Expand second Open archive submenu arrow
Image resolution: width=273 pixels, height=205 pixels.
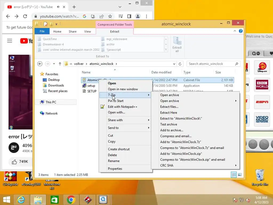click(x=236, y=101)
